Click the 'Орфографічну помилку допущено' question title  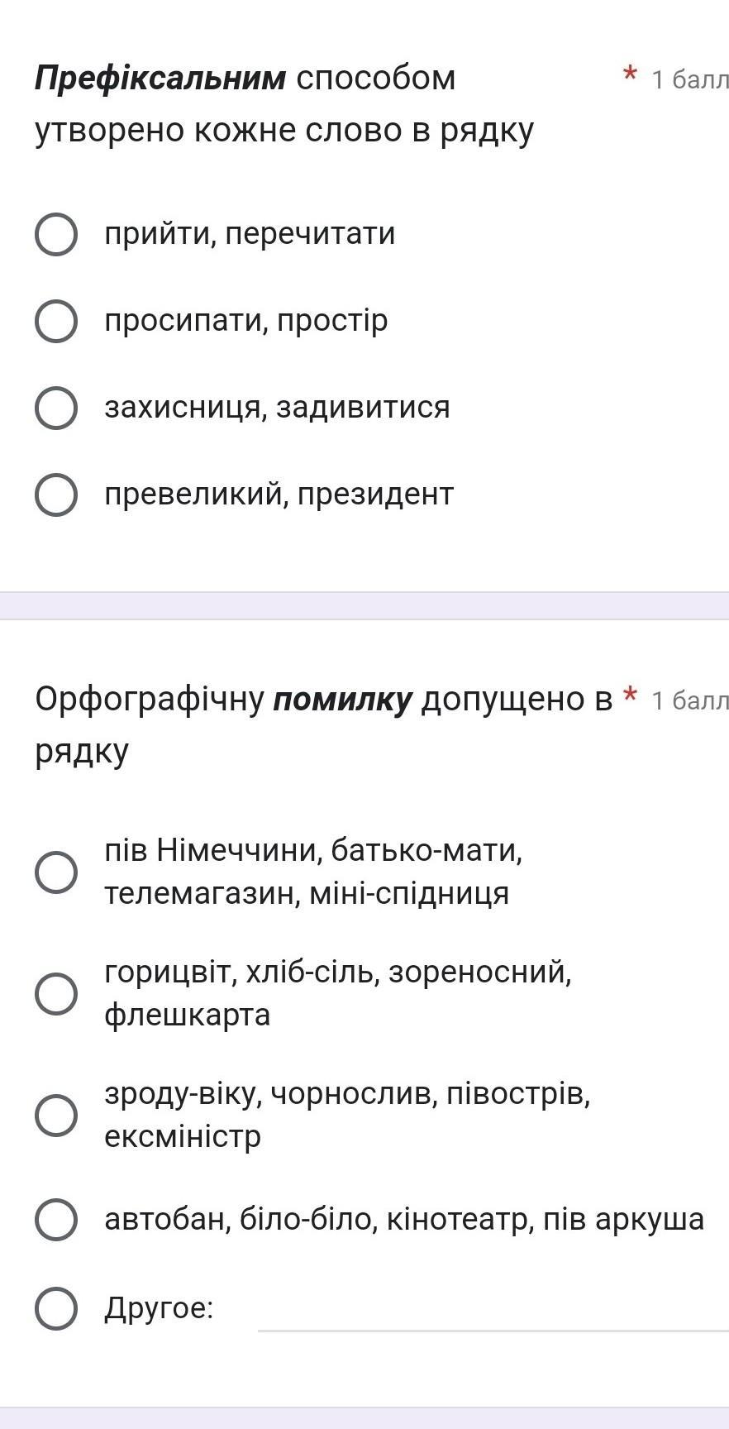pyautogui.click(x=322, y=724)
